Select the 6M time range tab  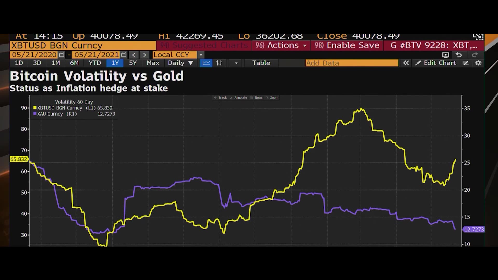[74, 63]
